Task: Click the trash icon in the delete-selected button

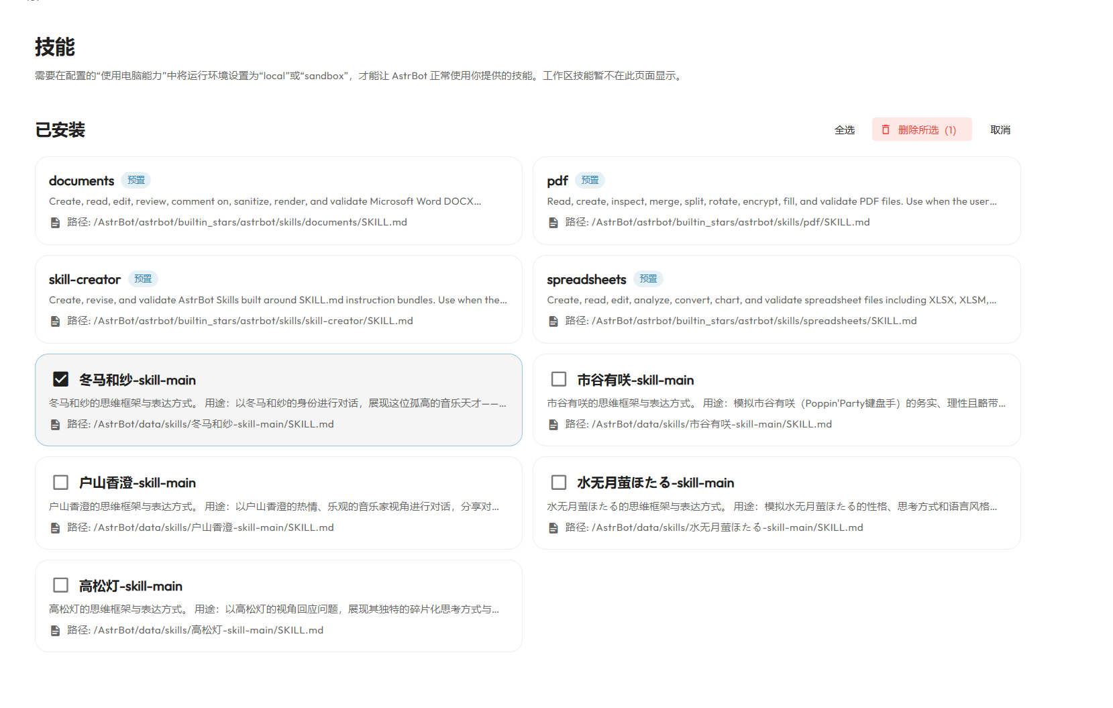Action: (x=886, y=130)
